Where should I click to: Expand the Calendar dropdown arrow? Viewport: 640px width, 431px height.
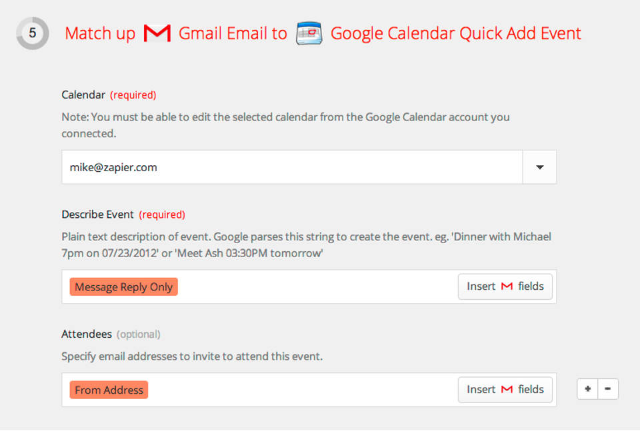[x=539, y=167]
